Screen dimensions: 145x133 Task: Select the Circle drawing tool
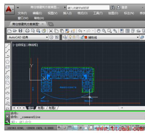pos(8,77)
